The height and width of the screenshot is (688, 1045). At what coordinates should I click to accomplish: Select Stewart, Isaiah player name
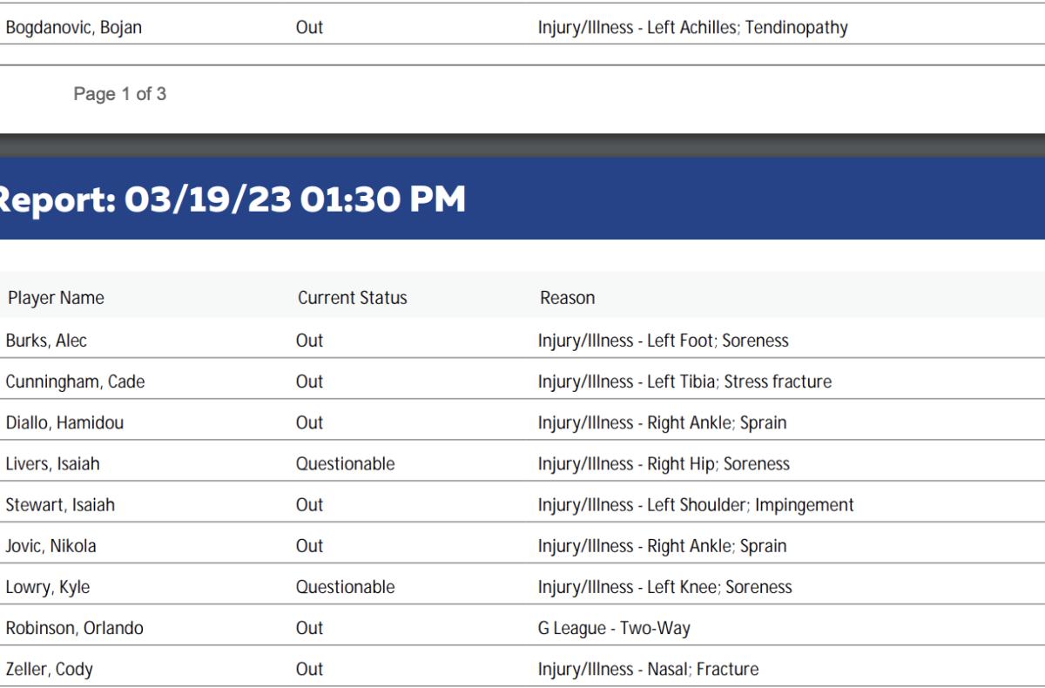60,505
